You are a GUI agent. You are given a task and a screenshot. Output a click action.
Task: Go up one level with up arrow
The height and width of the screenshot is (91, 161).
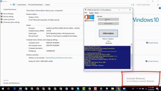coord(11,5)
